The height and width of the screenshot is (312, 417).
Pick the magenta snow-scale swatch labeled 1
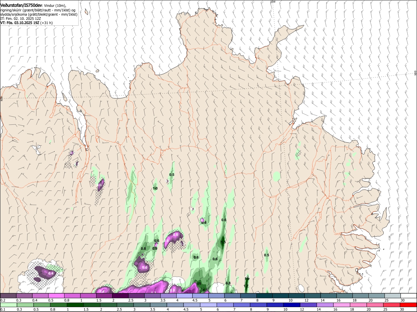pos(89,296)
